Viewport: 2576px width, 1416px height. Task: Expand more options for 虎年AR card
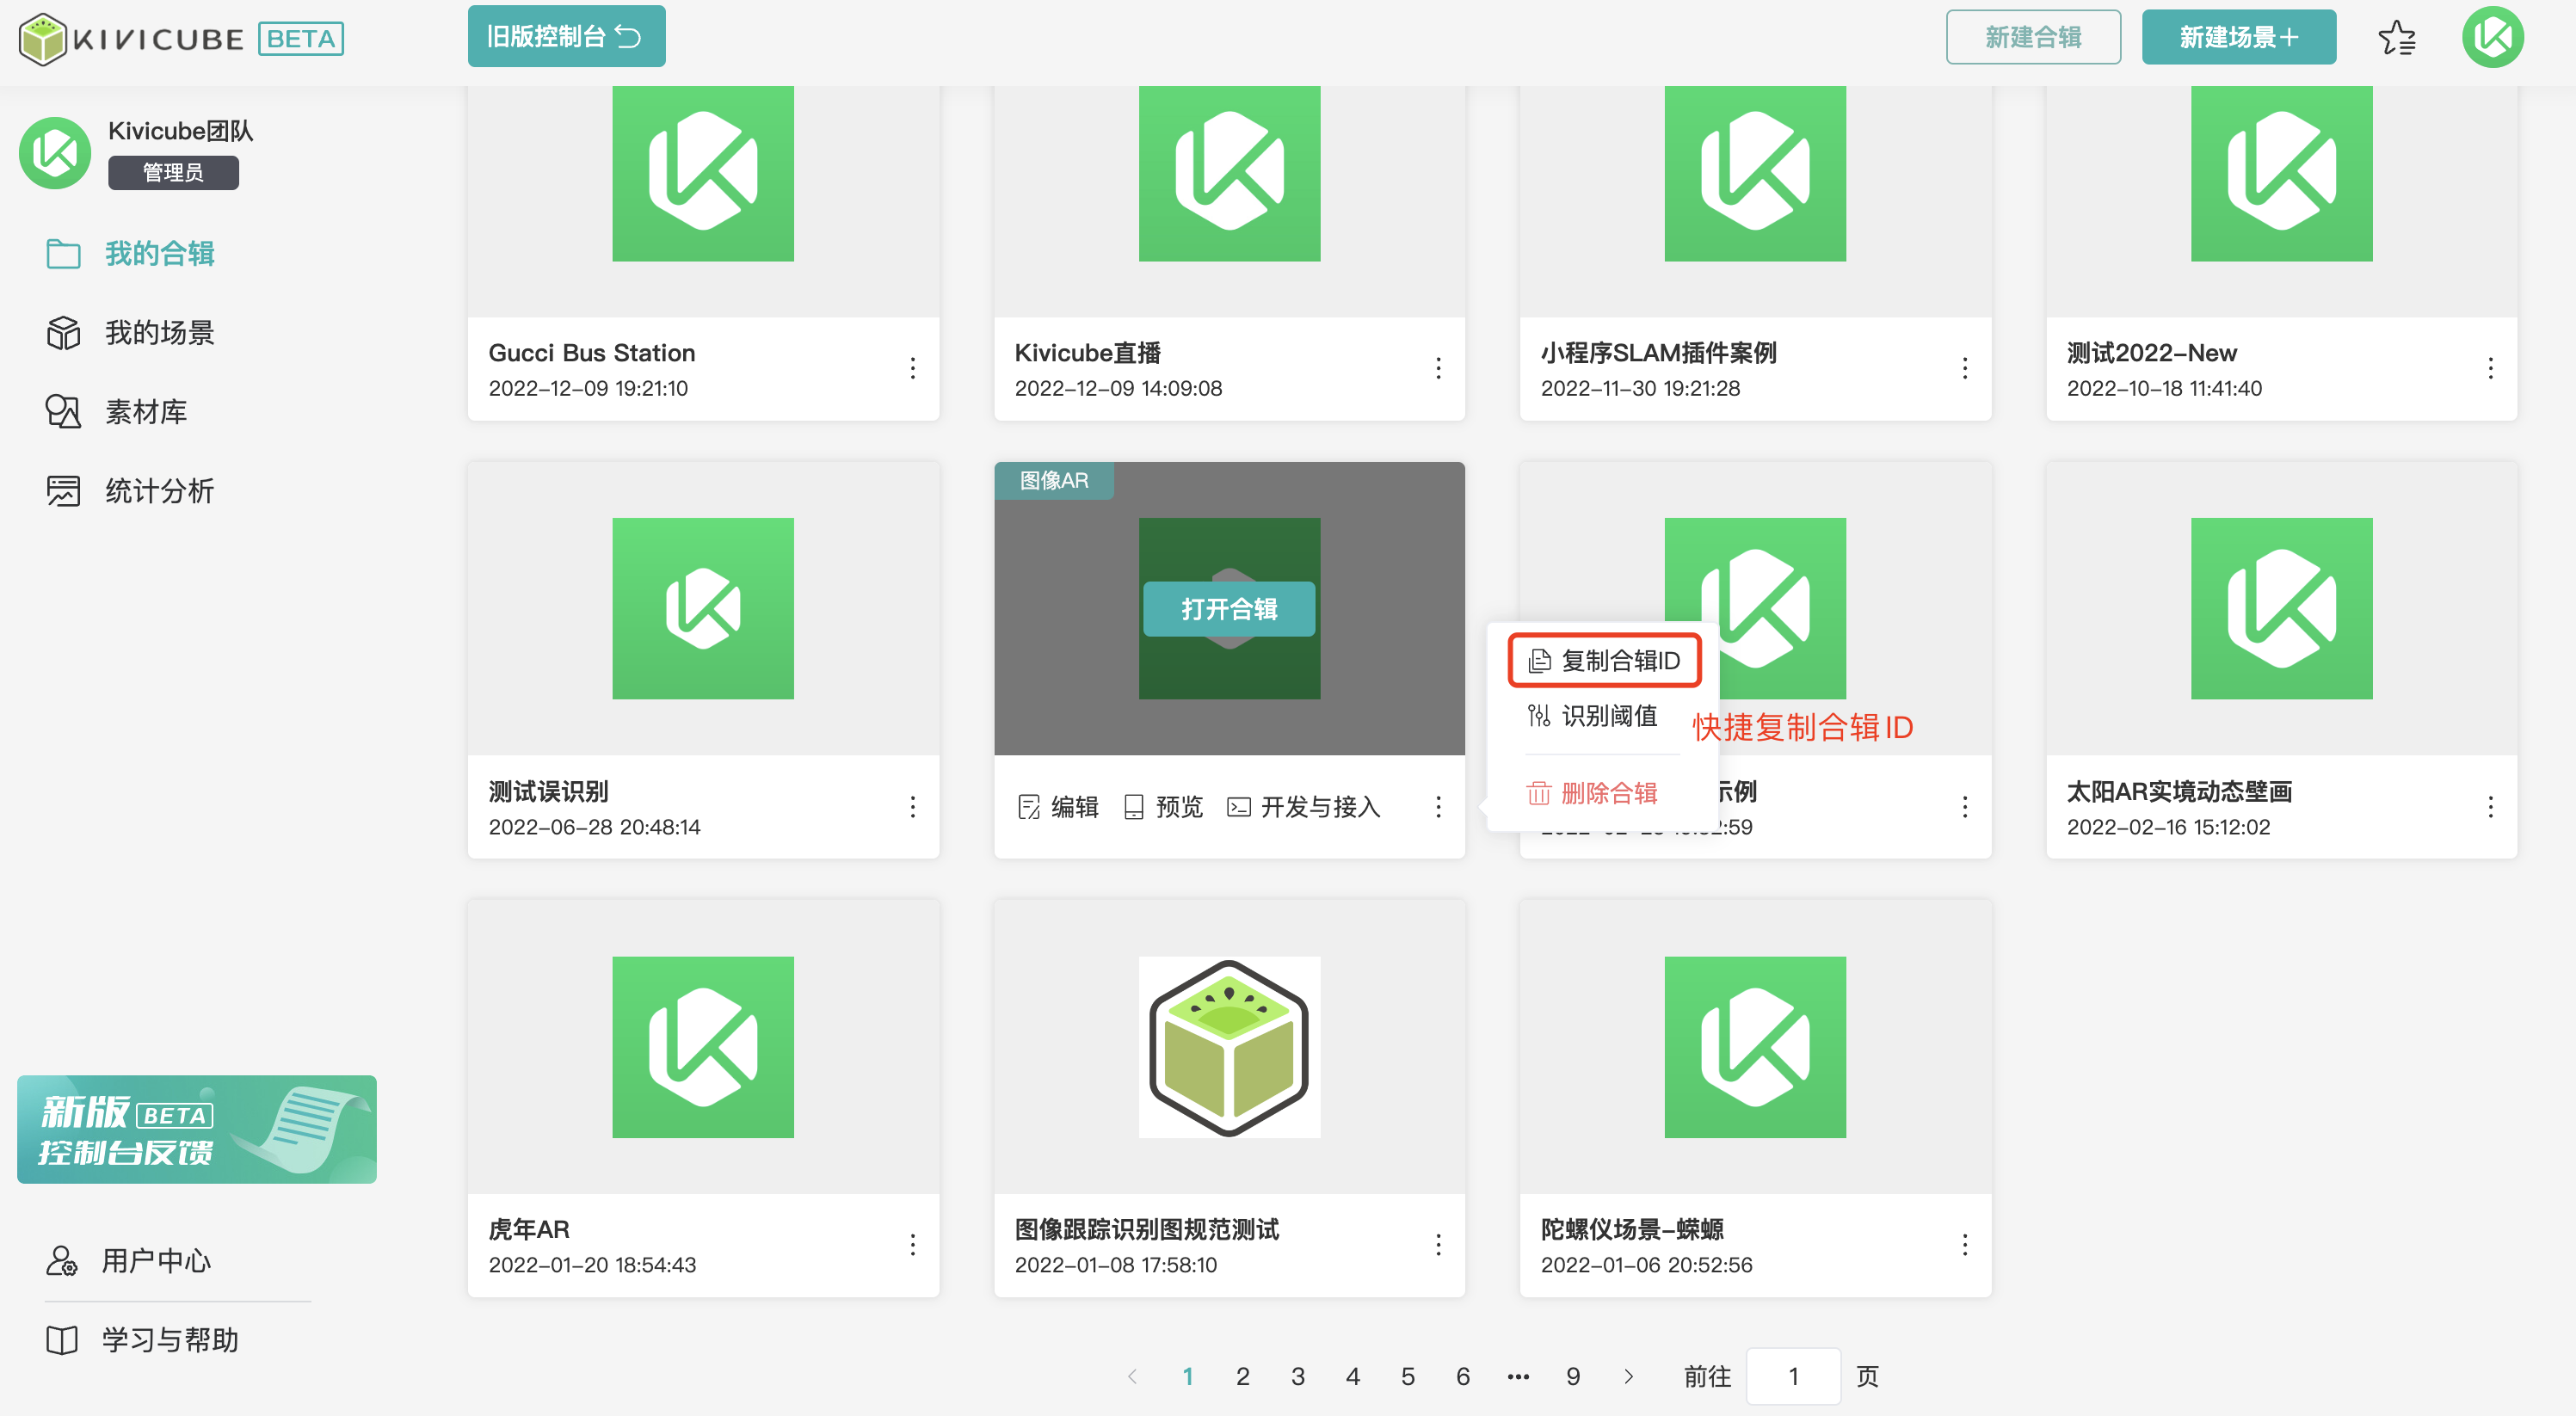912,1245
